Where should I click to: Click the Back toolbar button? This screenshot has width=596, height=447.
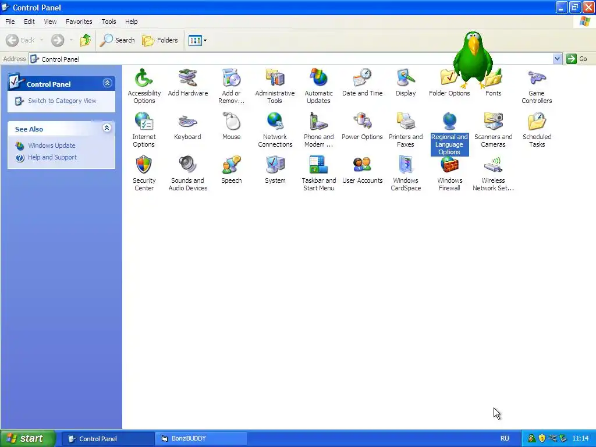[x=20, y=40]
